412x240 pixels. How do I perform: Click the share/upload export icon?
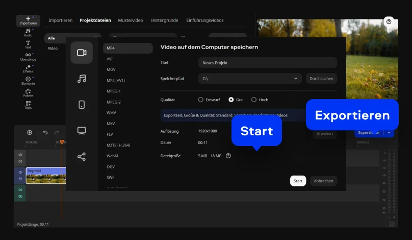82,157
